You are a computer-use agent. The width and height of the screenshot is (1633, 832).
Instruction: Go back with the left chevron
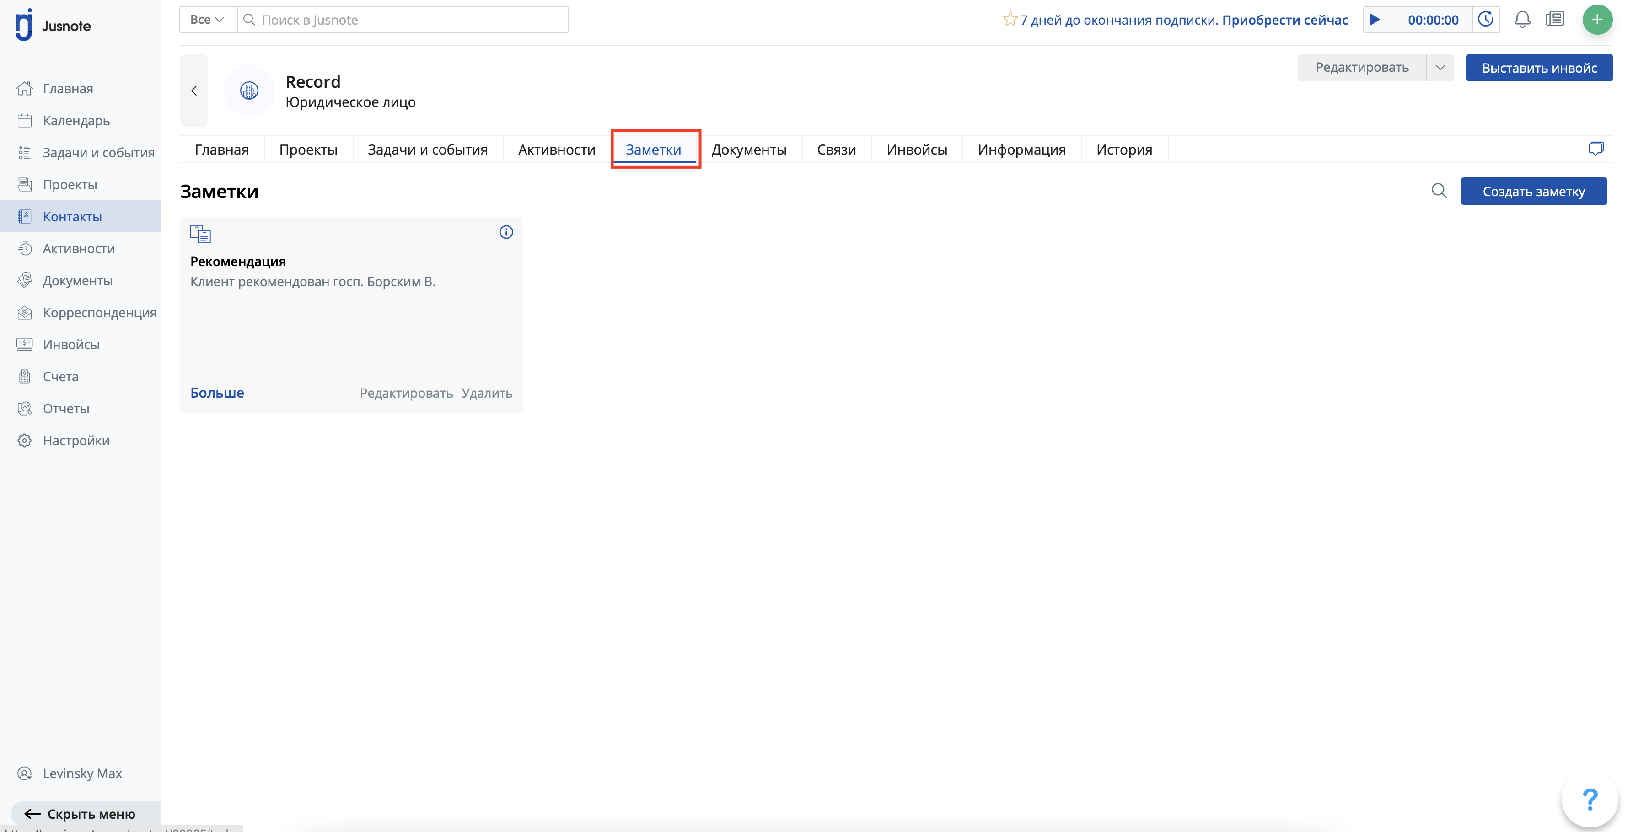pyautogui.click(x=194, y=91)
